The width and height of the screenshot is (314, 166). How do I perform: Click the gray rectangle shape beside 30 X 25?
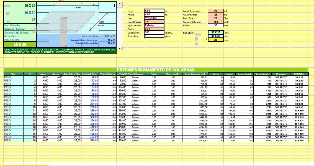pyautogui.click(x=7, y=6)
